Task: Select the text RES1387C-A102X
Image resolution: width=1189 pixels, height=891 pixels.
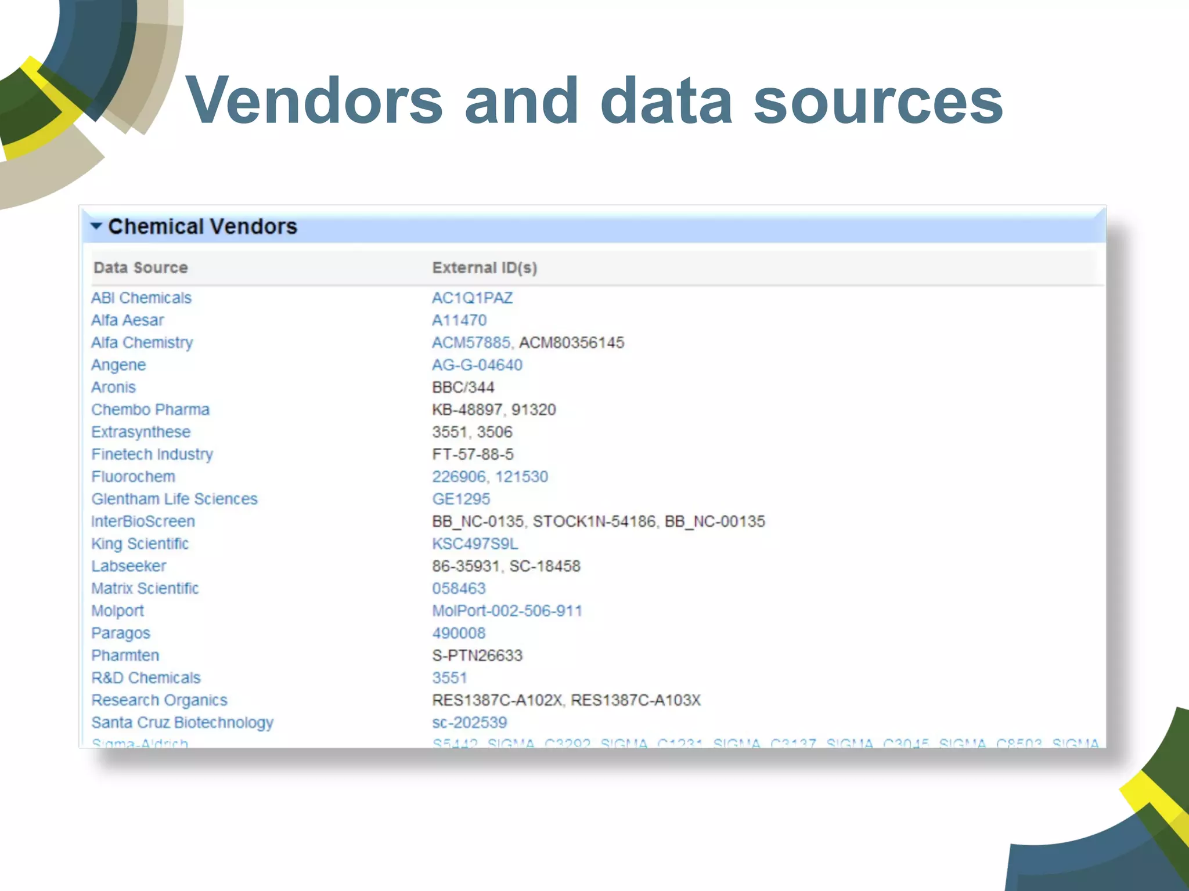Action: click(x=497, y=700)
